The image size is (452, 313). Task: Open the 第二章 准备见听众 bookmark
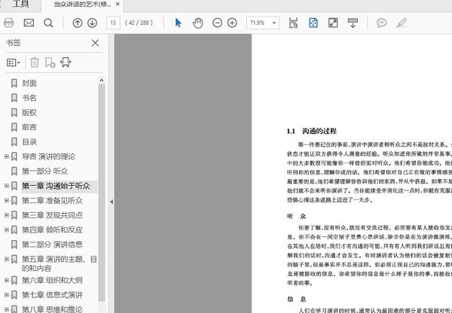[x=52, y=200]
